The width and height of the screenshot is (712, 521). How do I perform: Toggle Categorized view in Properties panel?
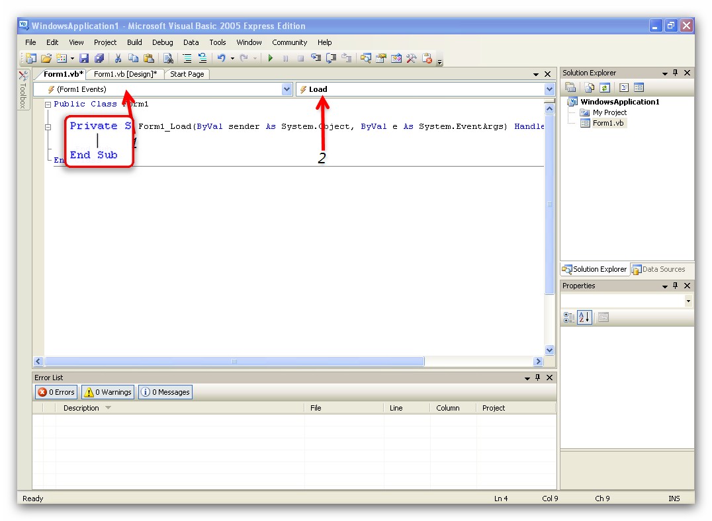pos(569,317)
